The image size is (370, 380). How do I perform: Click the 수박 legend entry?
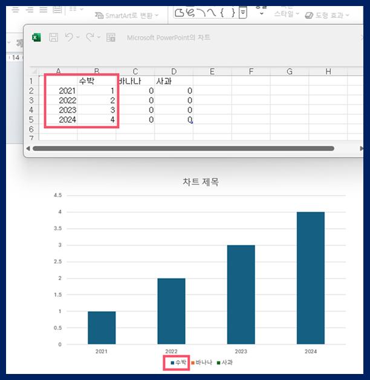click(x=178, y=362)
